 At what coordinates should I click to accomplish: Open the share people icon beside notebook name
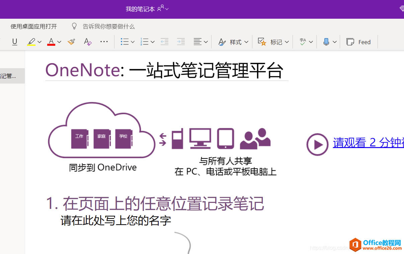(x=161, y=8)
